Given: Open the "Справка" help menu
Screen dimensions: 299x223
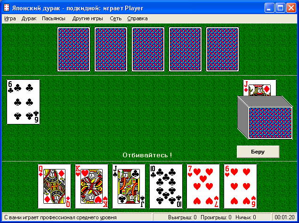Looking at the screenshot, I should (137, 18).
